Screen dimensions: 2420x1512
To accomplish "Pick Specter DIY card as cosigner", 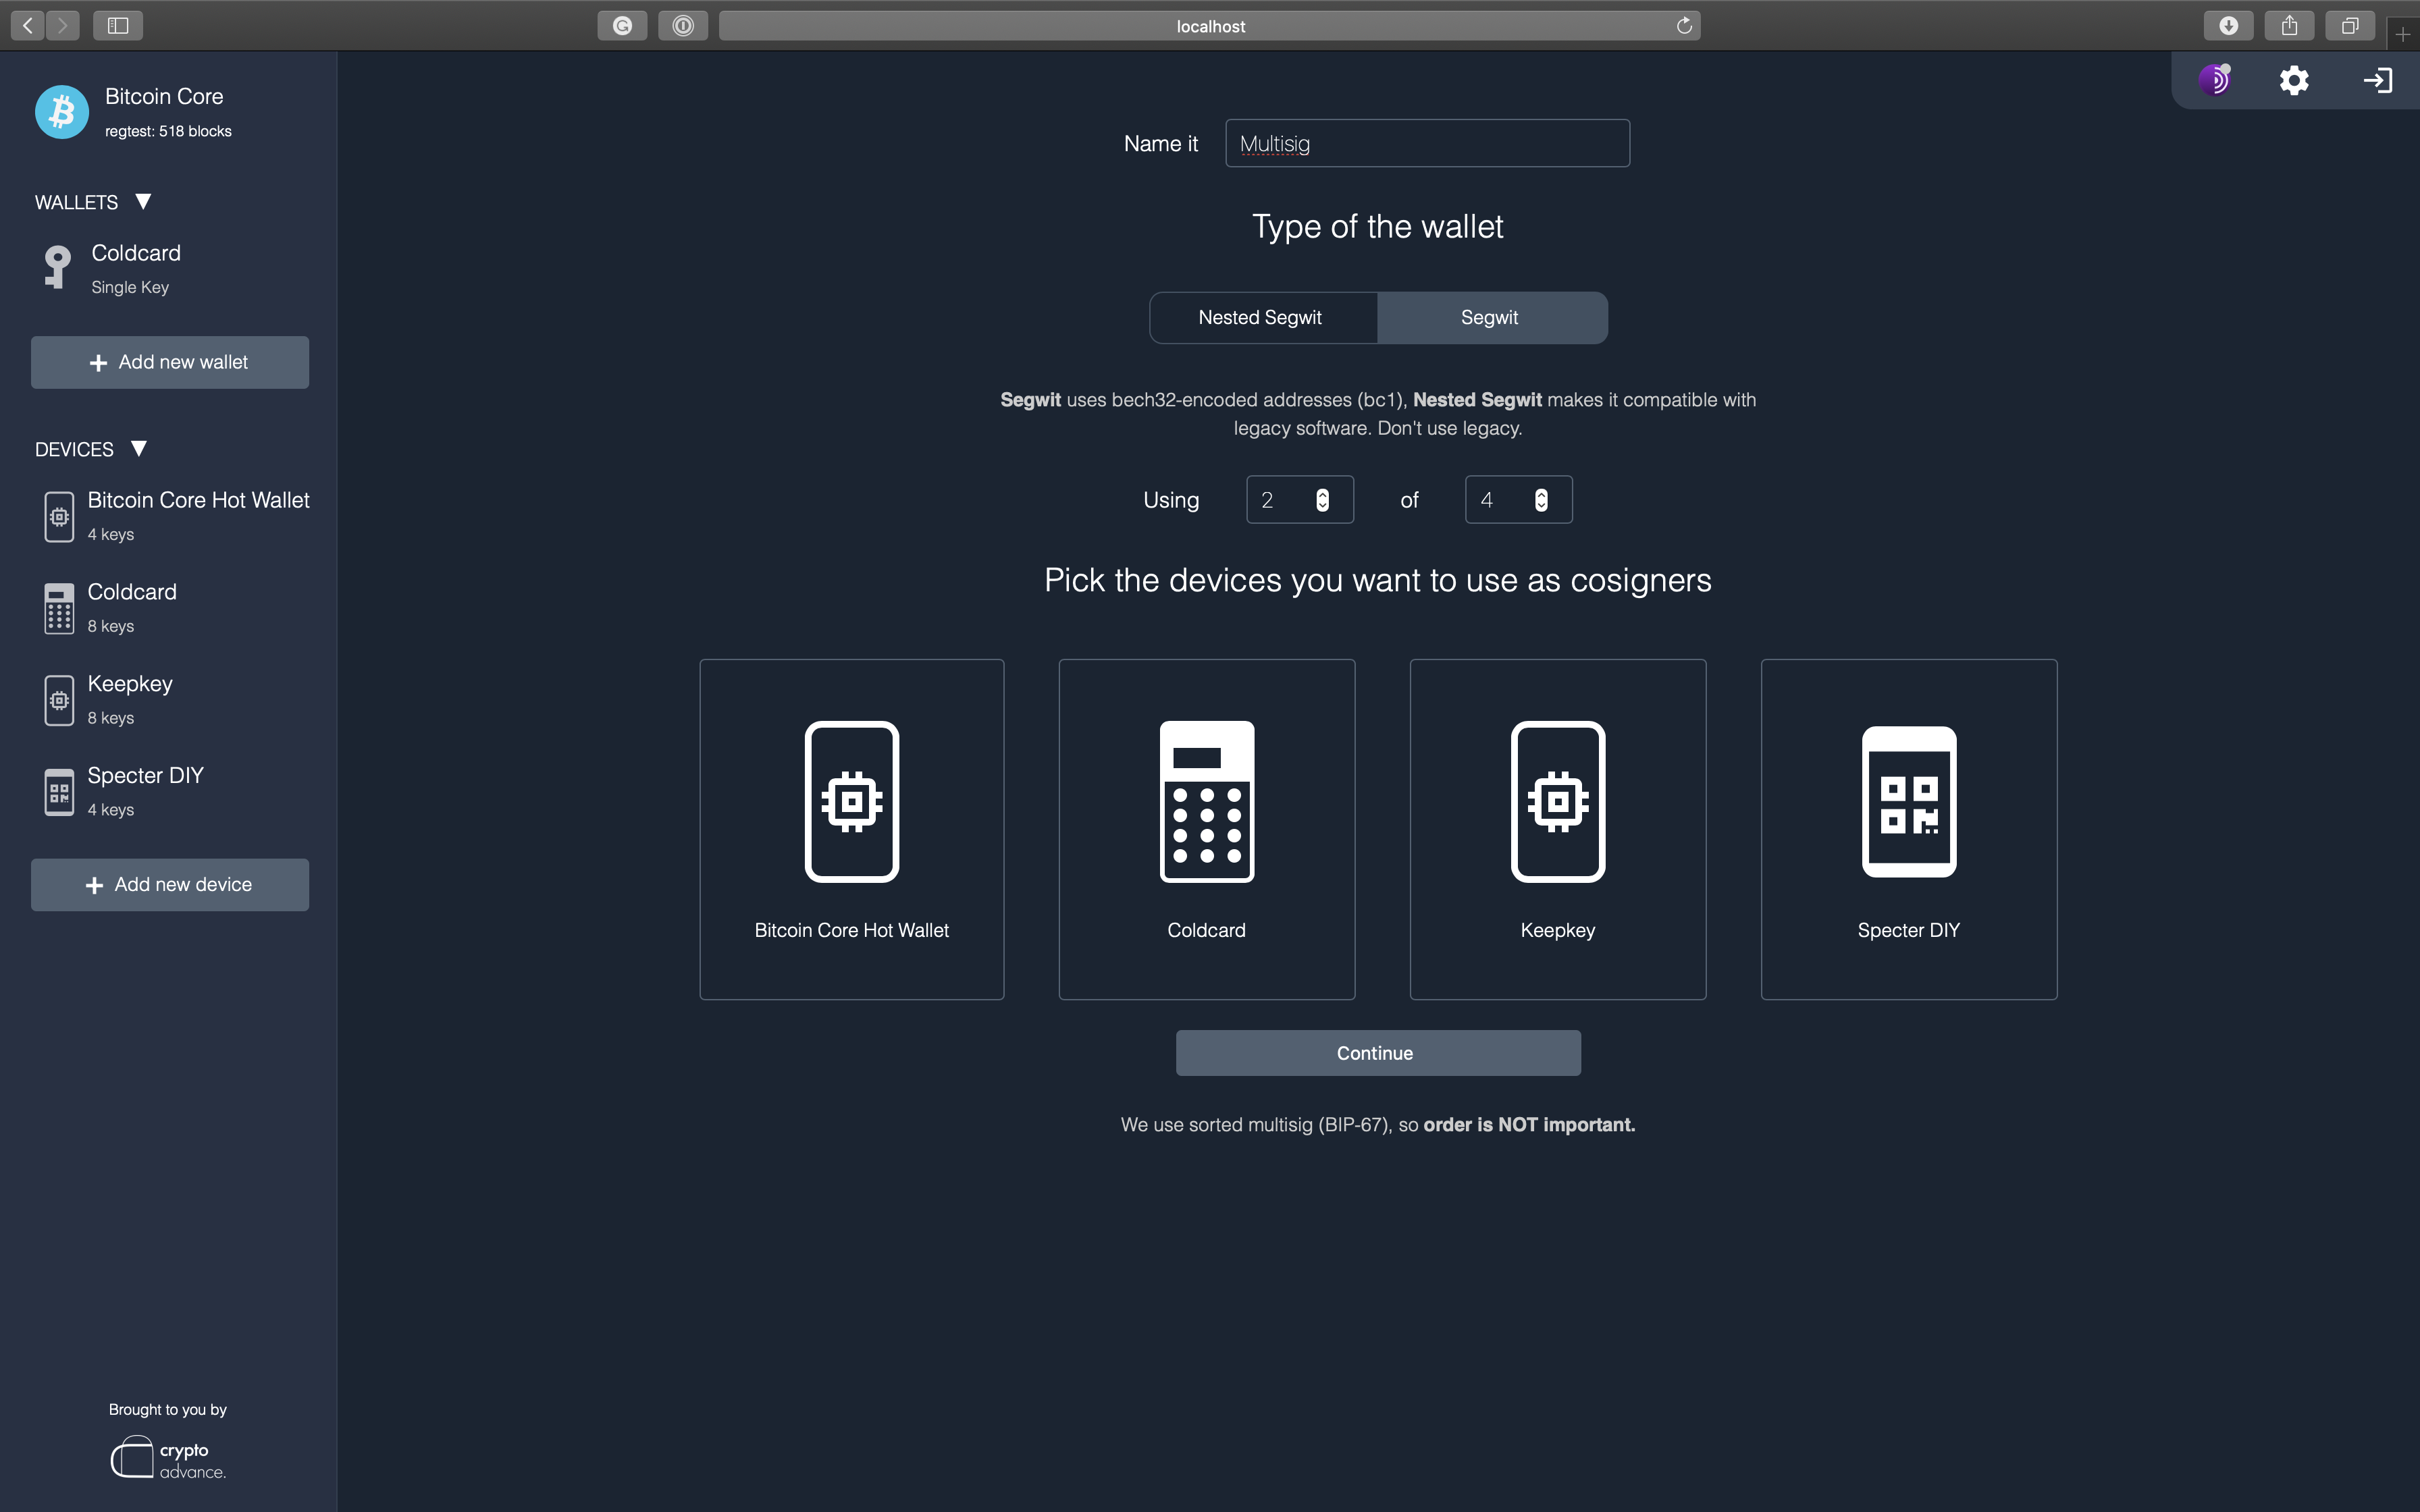I will click(x=1908, y=828).
